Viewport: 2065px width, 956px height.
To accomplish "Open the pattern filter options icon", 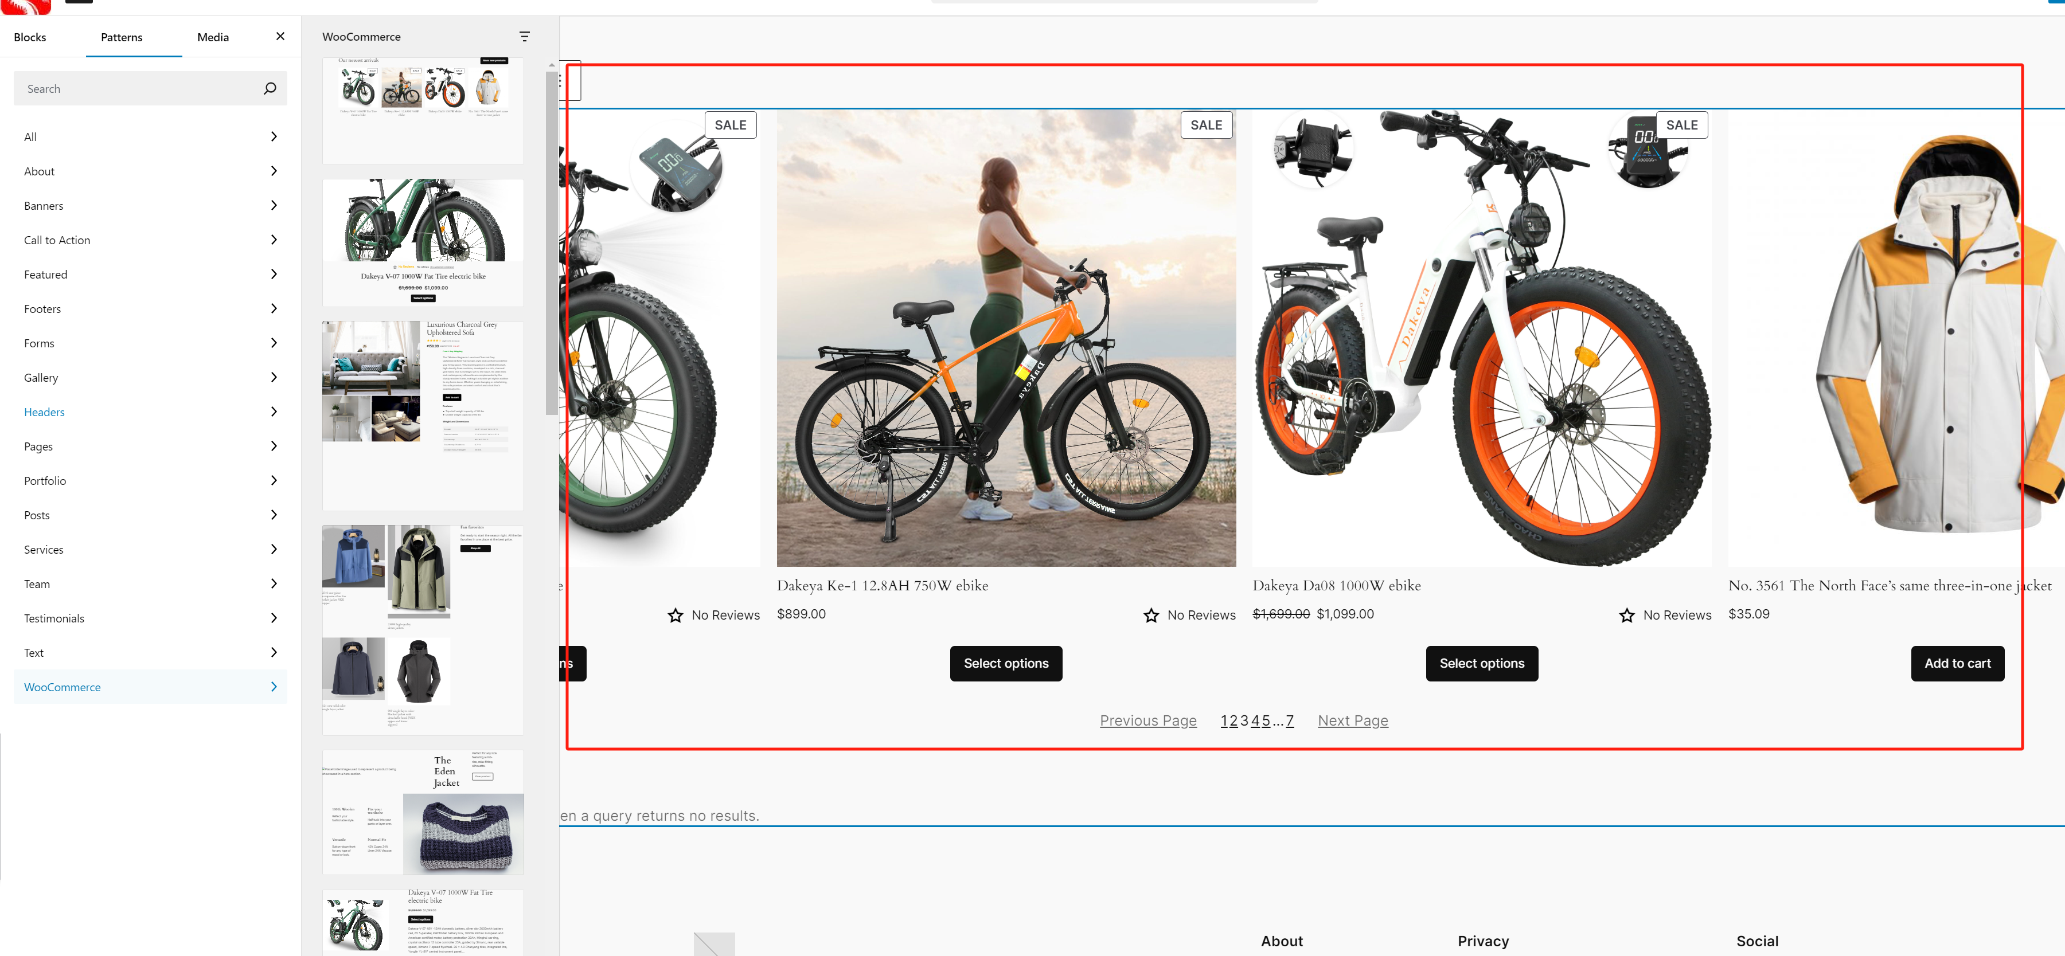I will [x=524, y=36].
